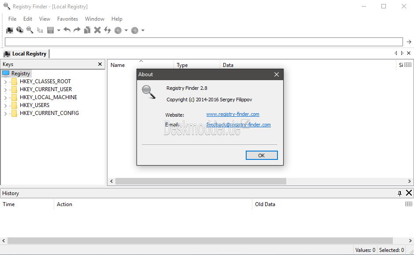The height and width of the screenshot is (255, 414).
Task: Click the 'Values: 0' status bar entry
Action: coord(365,250)
